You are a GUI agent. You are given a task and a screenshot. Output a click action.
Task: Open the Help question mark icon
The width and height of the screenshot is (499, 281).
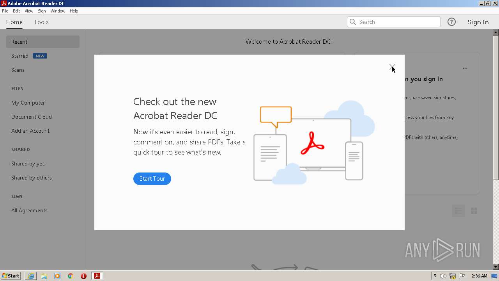point(451,22)
